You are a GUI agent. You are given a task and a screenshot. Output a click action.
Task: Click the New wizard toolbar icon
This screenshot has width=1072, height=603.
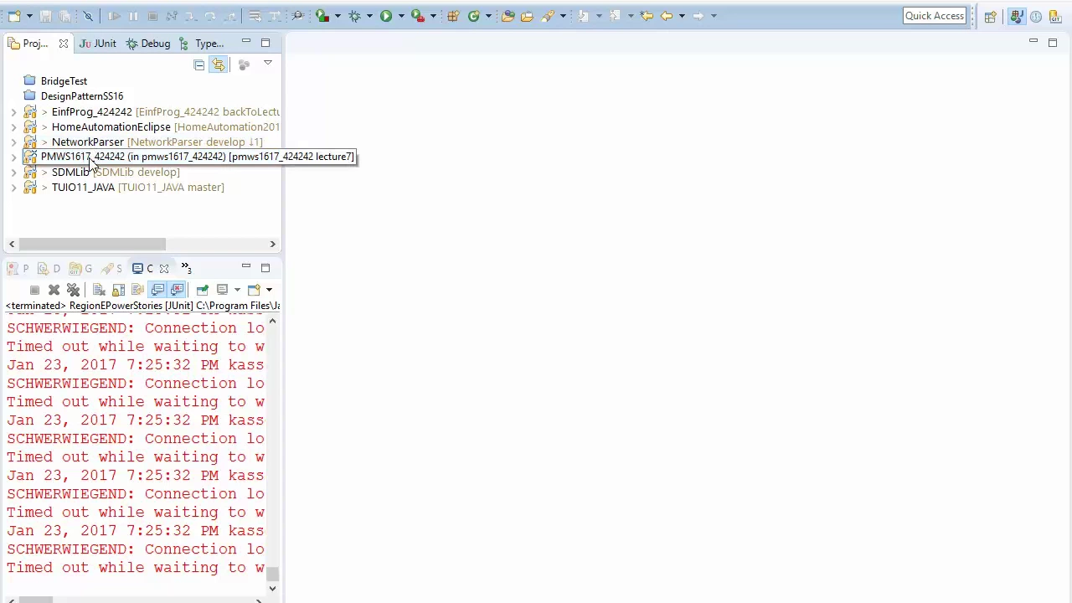(x=14, y=16)
